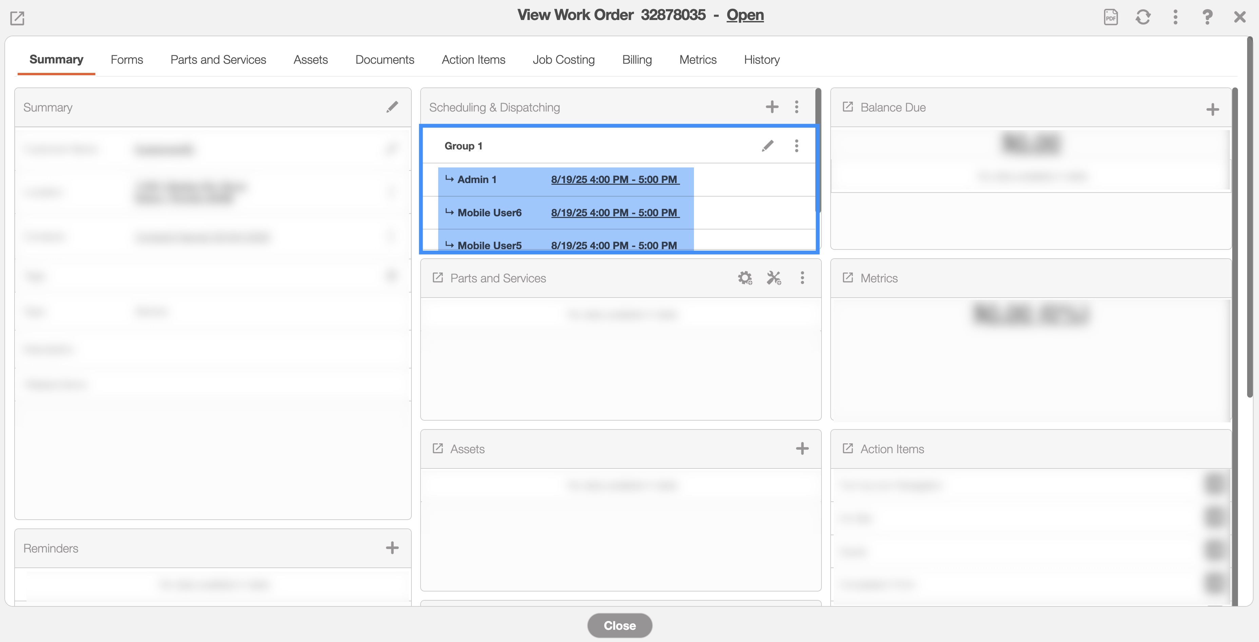Add a reminder with plus icon
The width and height of the screenshot is (1259, 642).
[392, 548]
